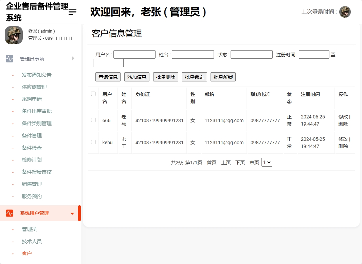Open the page number dropdown in pagination

(x=267, y=162)
